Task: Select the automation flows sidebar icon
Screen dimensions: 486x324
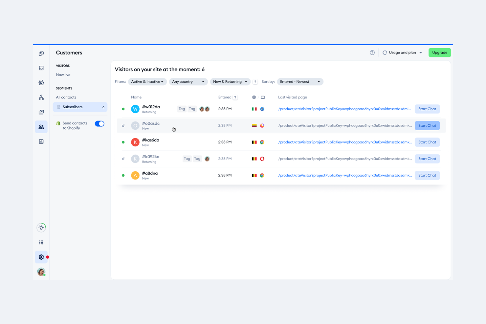Action: 41,97
